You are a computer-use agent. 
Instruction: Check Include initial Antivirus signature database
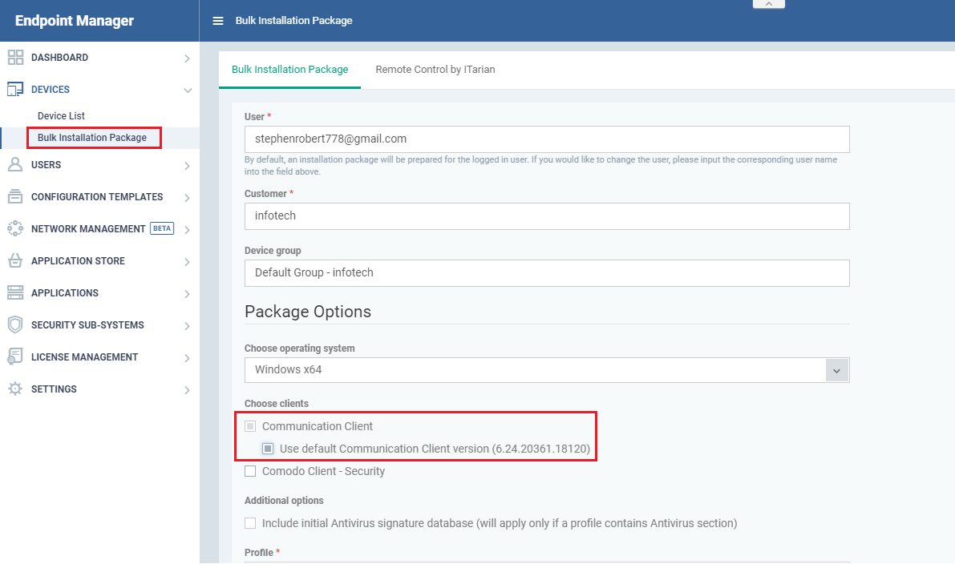click(250, 522)
